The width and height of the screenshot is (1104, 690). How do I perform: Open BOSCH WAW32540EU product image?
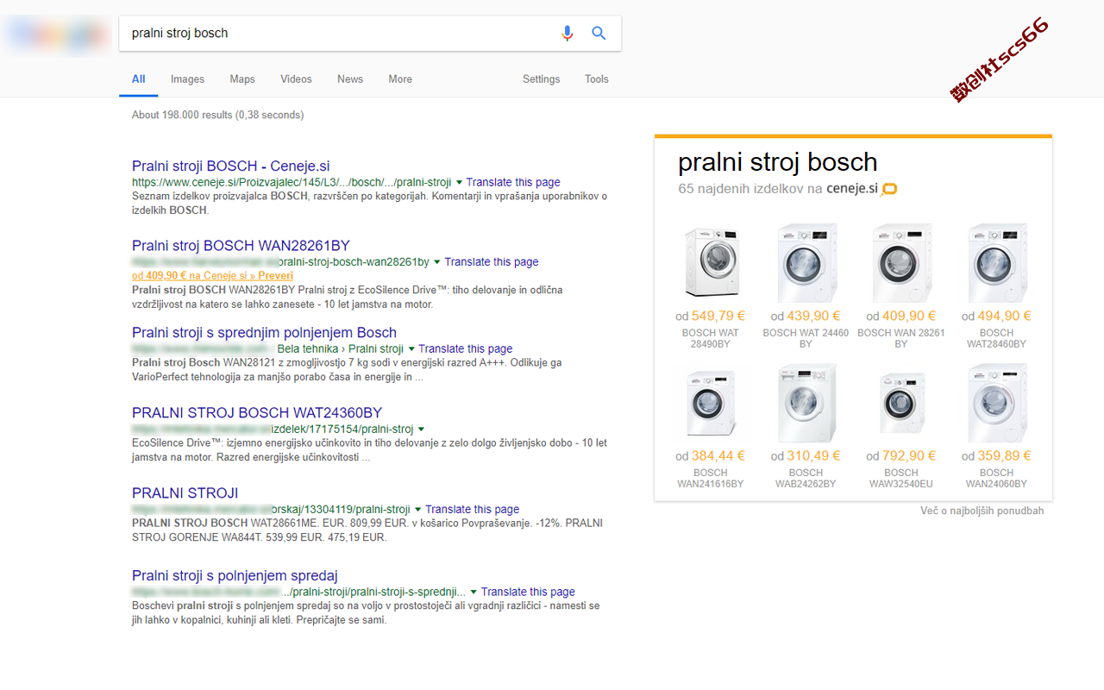pyautogui.click(x=901, y=403)
